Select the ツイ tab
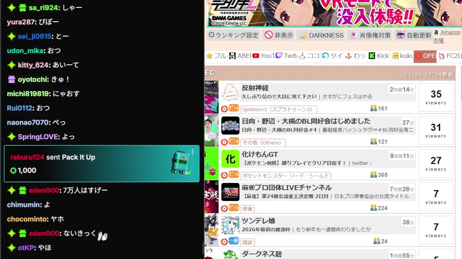Screen dimensions: 462x259 coord(332,56)
